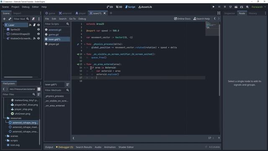
Task: Open the Scene menu
Action: click(x=5, y=7)
